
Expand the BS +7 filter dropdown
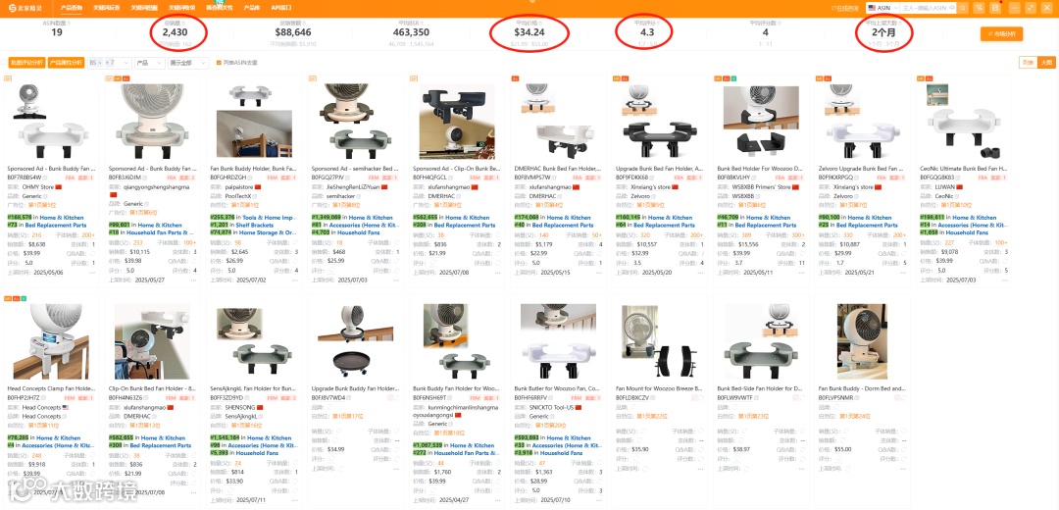coord(110,63)
